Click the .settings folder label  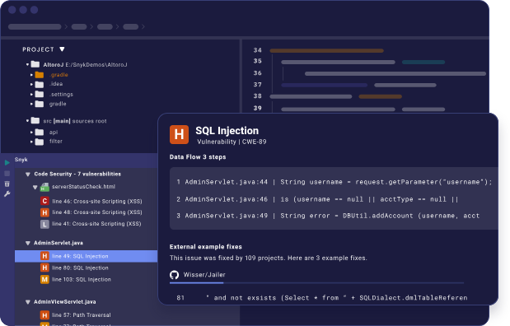61,94
